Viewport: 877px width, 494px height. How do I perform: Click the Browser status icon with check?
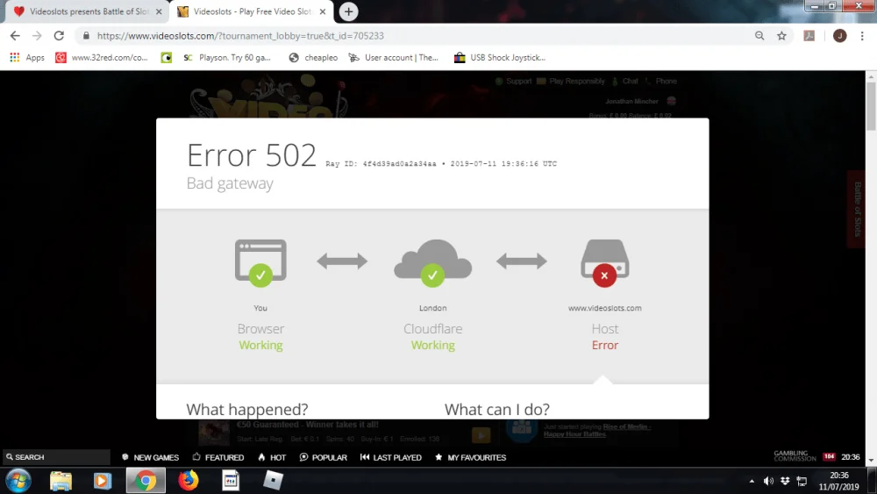pos(260,263)
